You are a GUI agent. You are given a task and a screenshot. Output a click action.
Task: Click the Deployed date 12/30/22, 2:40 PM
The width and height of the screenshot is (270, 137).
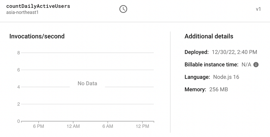pos(234,52)
